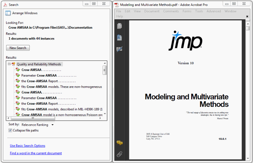Click the results list scroll-down arrow
The image size is (253, 163).
pos(105,114)
